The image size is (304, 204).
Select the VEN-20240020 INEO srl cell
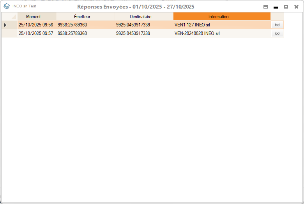coord(197,33)
